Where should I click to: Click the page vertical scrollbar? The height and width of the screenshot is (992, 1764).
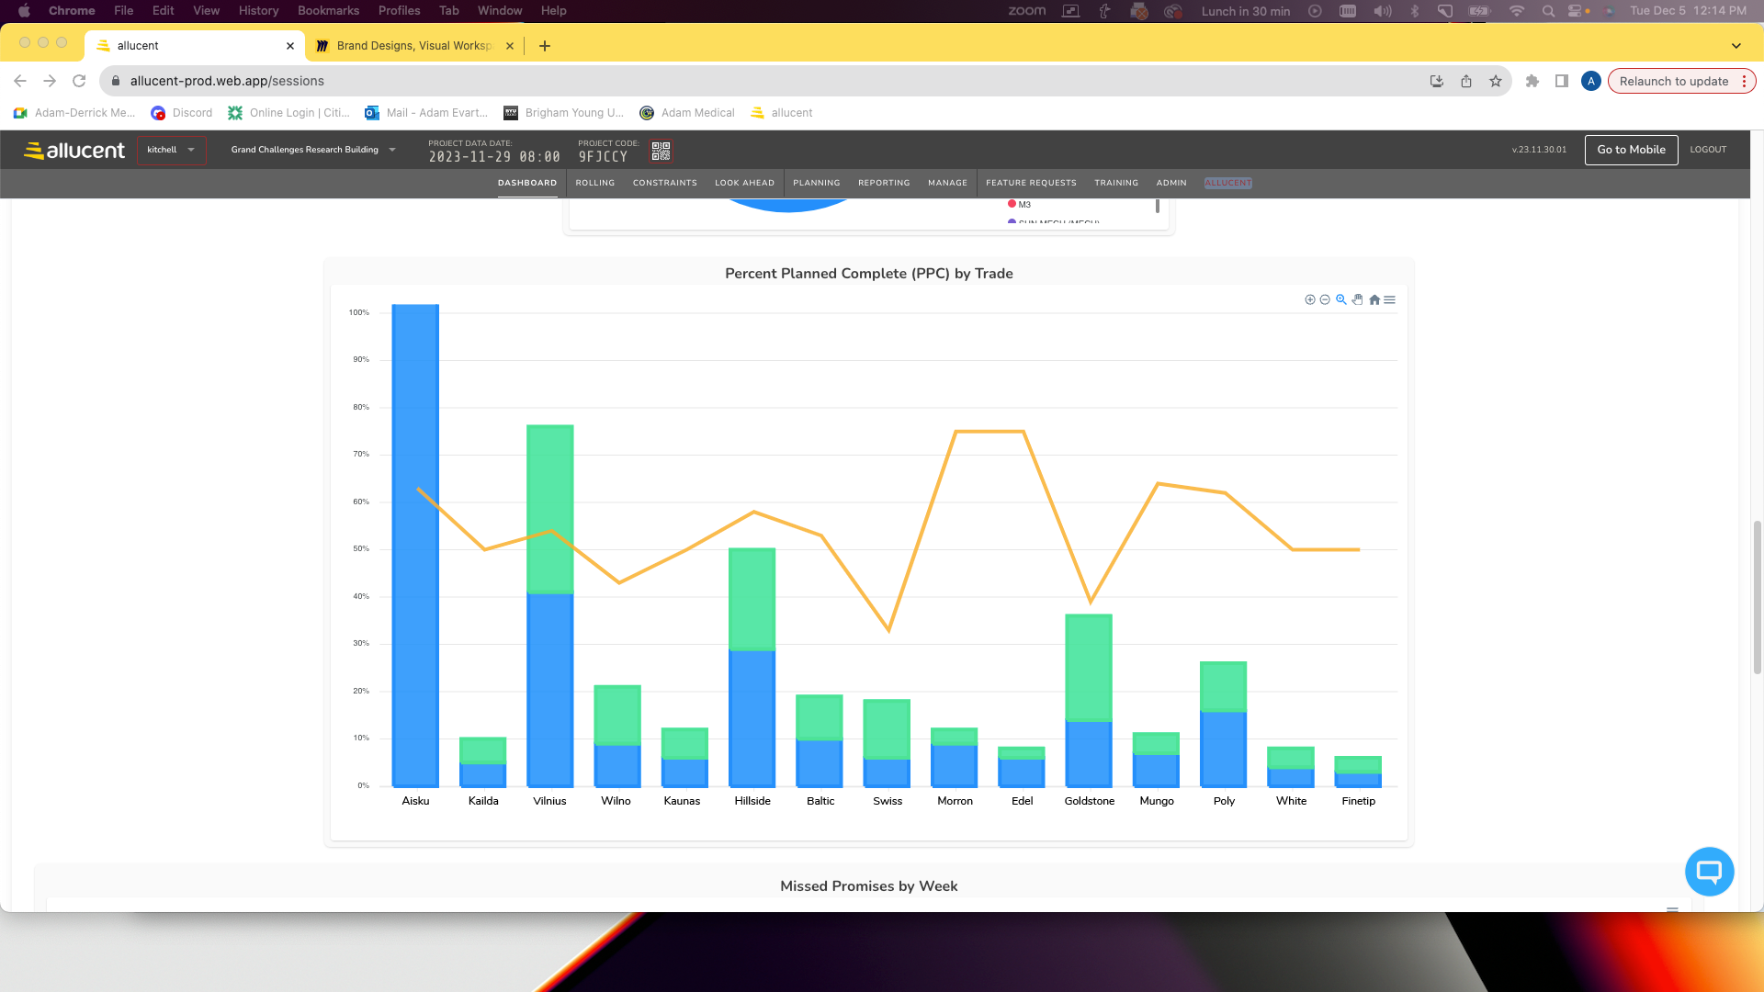pos(1757,597)
